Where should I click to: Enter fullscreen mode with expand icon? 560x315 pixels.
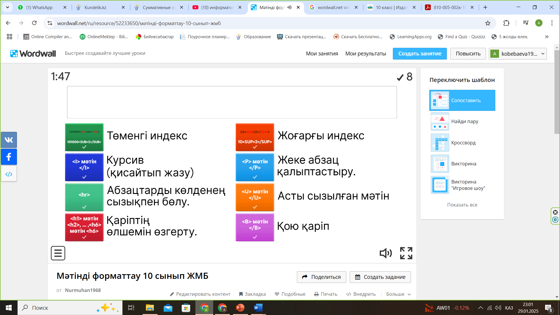point(406,253)
